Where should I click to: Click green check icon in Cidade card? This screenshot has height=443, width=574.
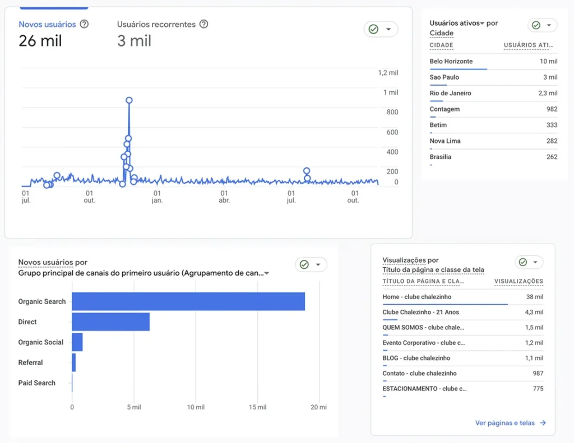(x=536, y=25)
